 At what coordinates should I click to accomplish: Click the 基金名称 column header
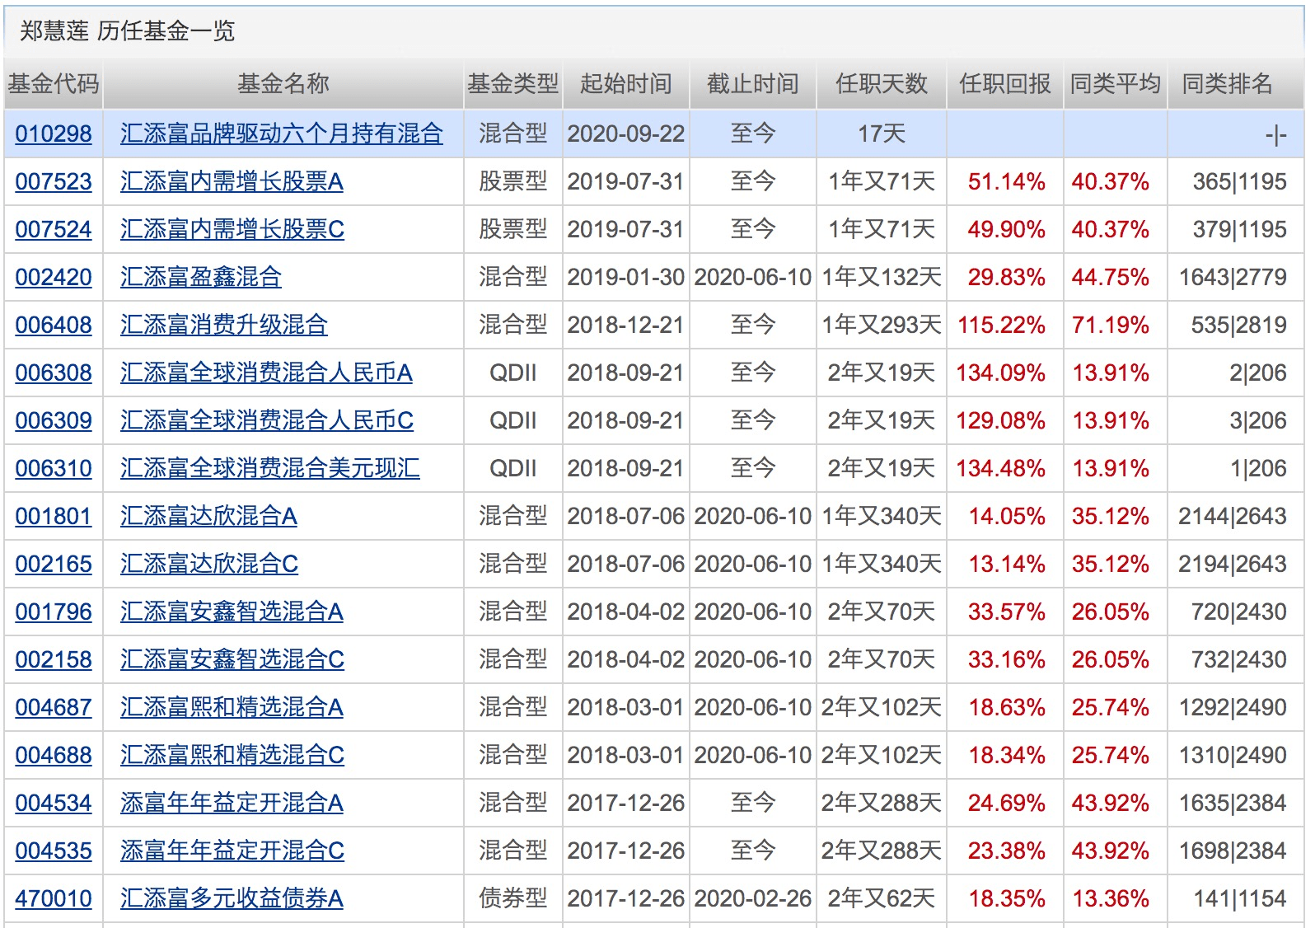283,83
